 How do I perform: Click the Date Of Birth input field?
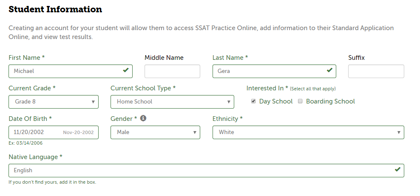point(54,132)
